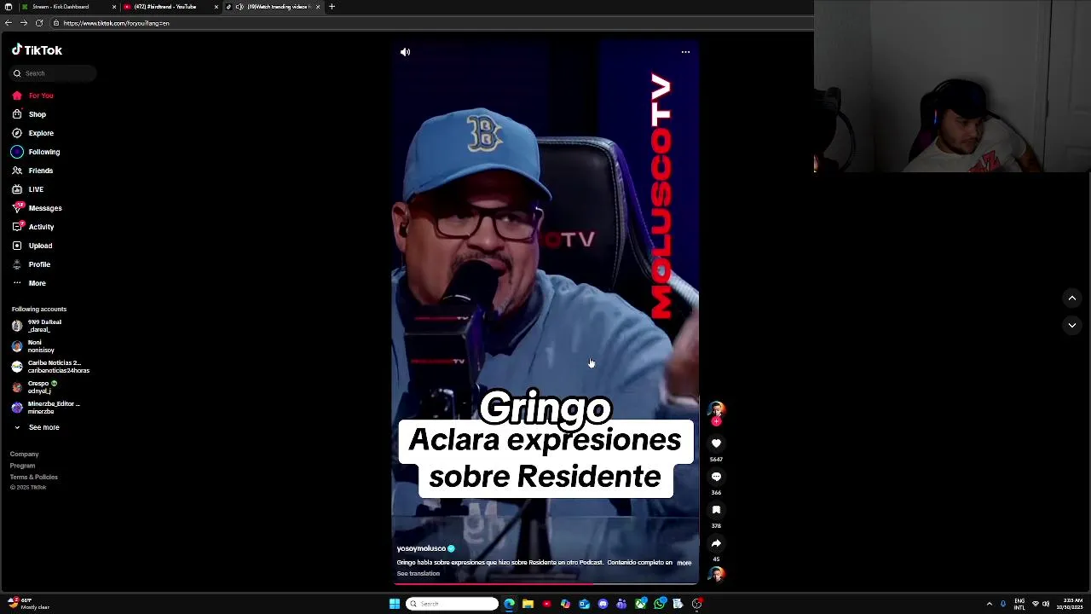Viewport: 1091px width, 614px height.
Task: Open the Upload page
Action: pyautogui.click(x=32, y=246)
